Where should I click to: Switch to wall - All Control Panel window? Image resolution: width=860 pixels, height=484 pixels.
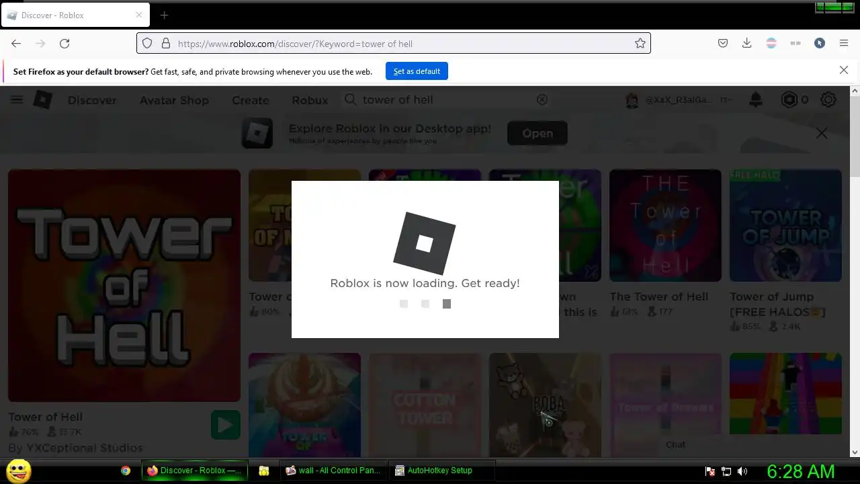[x=333, y=471]
